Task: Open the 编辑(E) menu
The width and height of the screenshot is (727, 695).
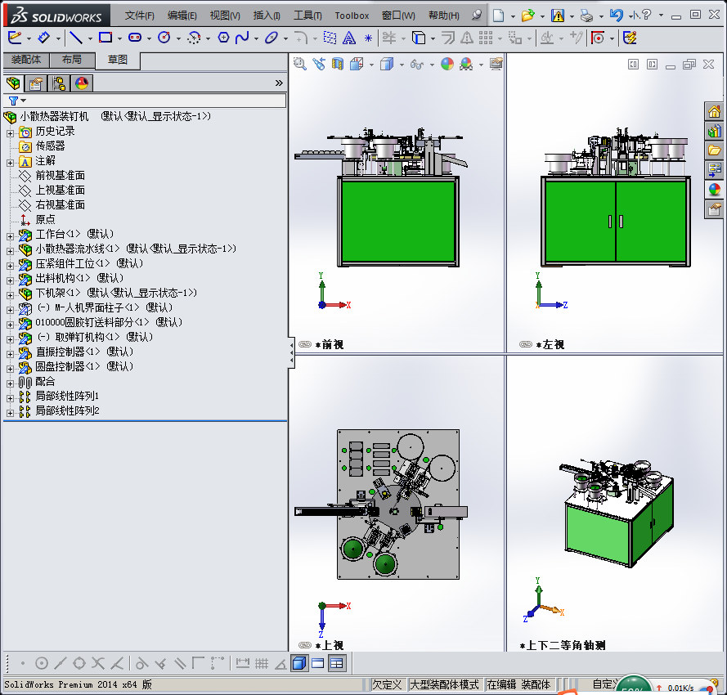Action: point(182,16)
